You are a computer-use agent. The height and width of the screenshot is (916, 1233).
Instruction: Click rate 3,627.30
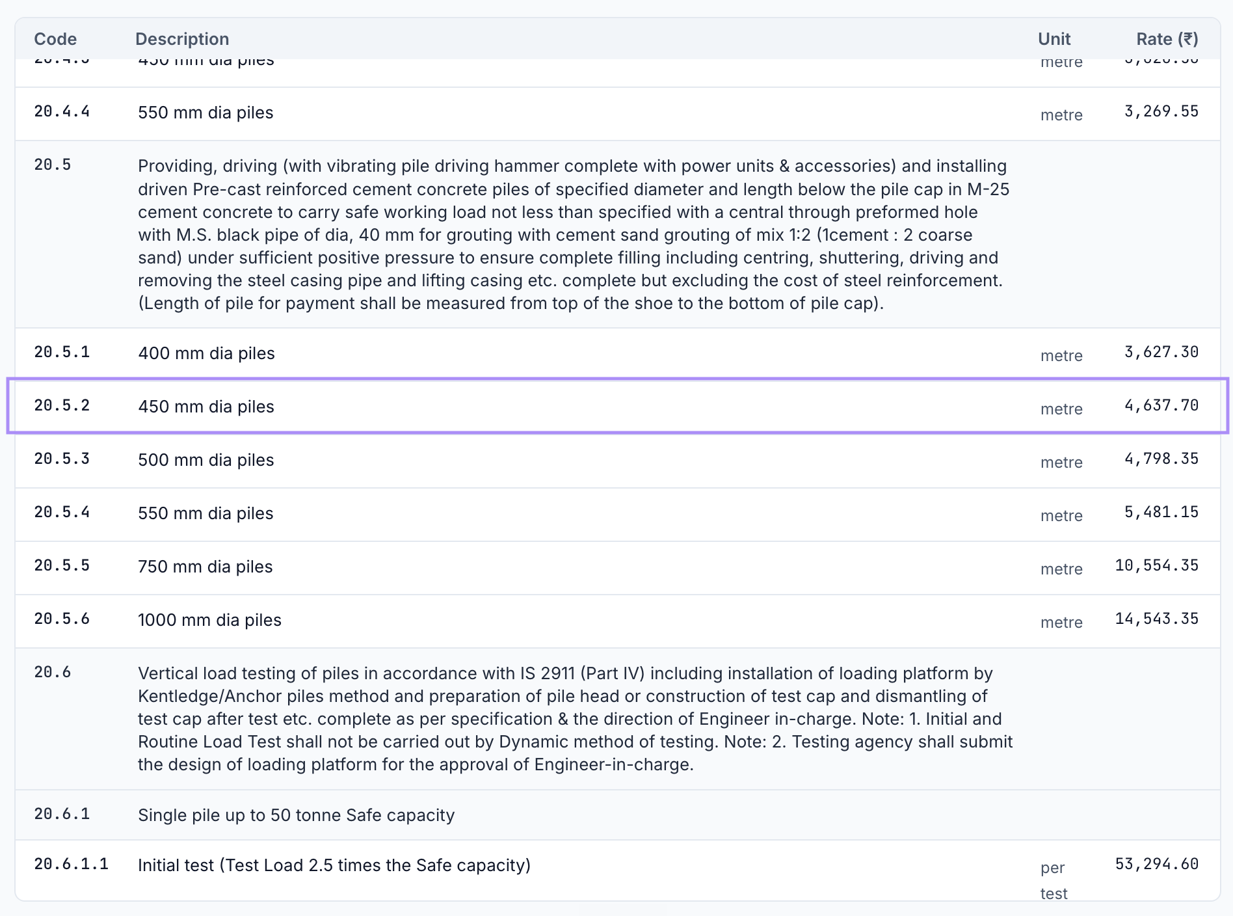tap(1161, 352)
